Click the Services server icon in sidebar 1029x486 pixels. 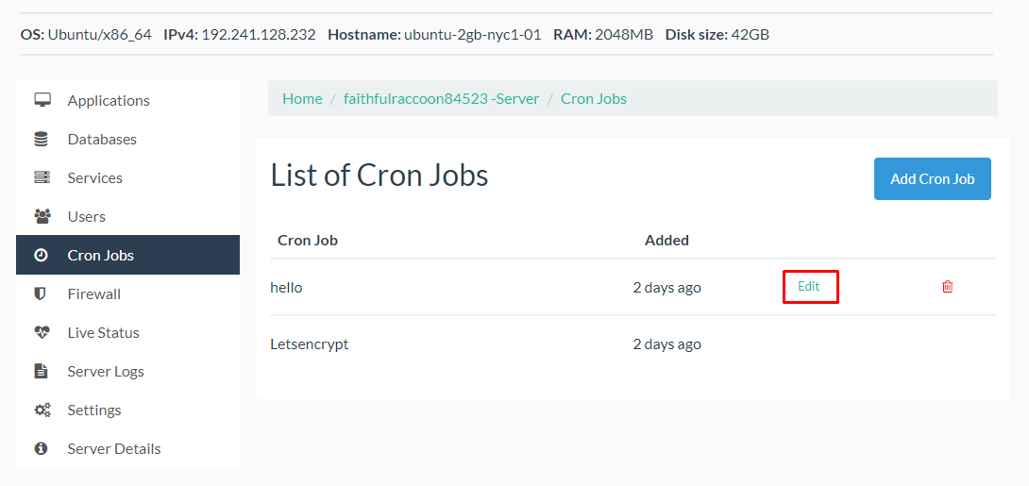click(x=42, y=177)
